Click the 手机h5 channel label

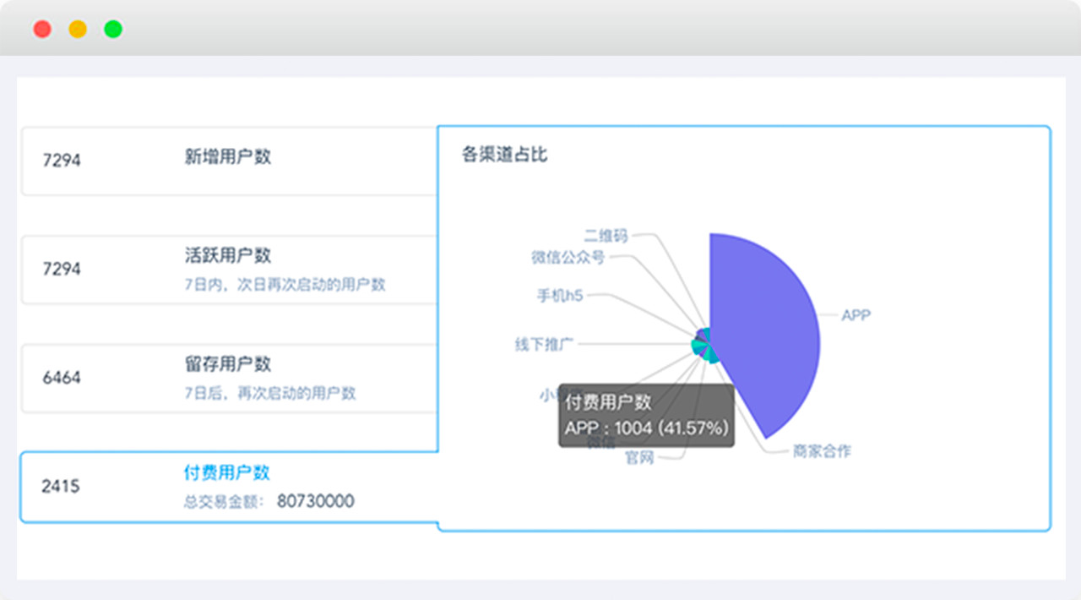click(560, 296)
